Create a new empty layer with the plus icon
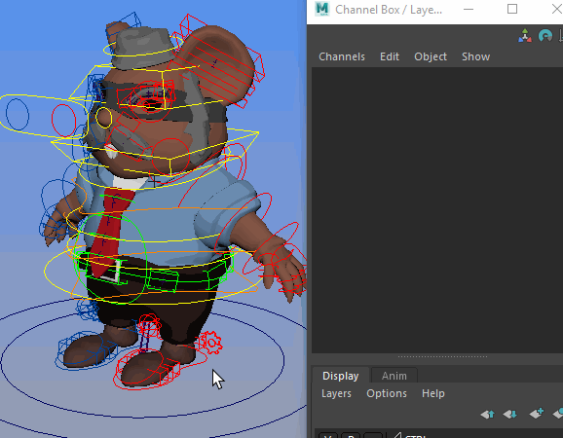 click(x=537, y=414)
